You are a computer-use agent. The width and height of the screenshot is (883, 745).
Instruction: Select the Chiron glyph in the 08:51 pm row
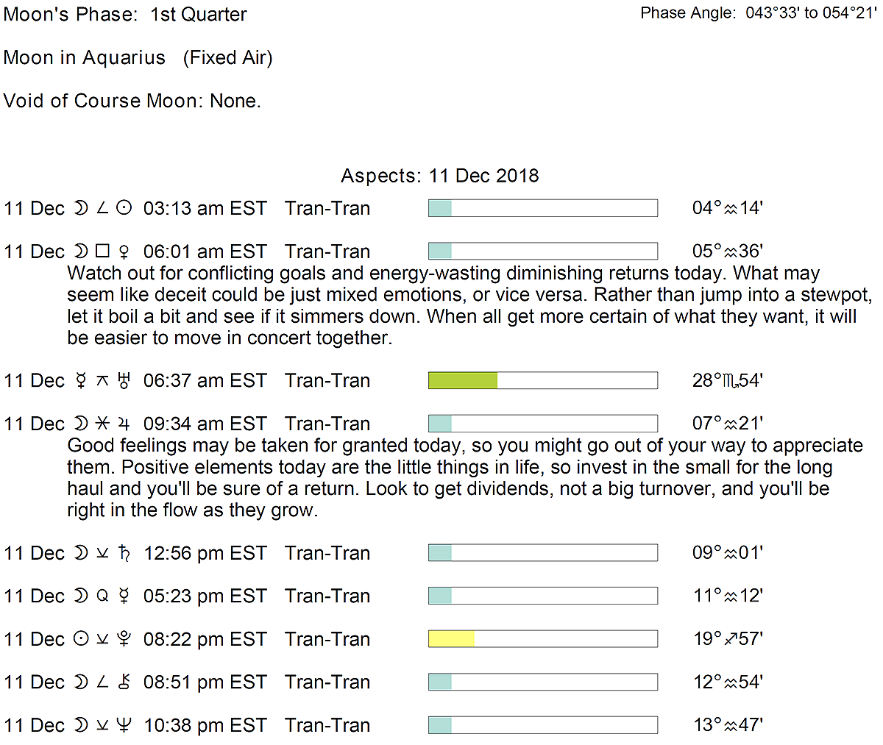(x=124, y=682)
